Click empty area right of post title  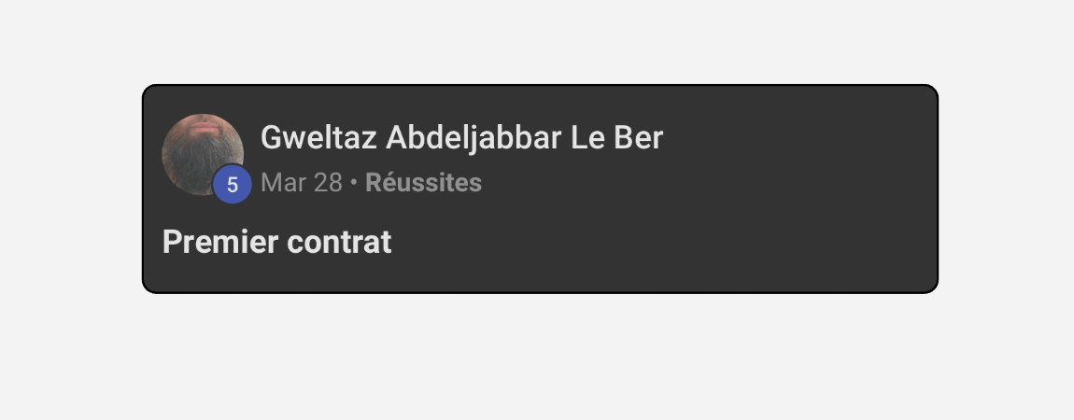click(x=657, y=242)
